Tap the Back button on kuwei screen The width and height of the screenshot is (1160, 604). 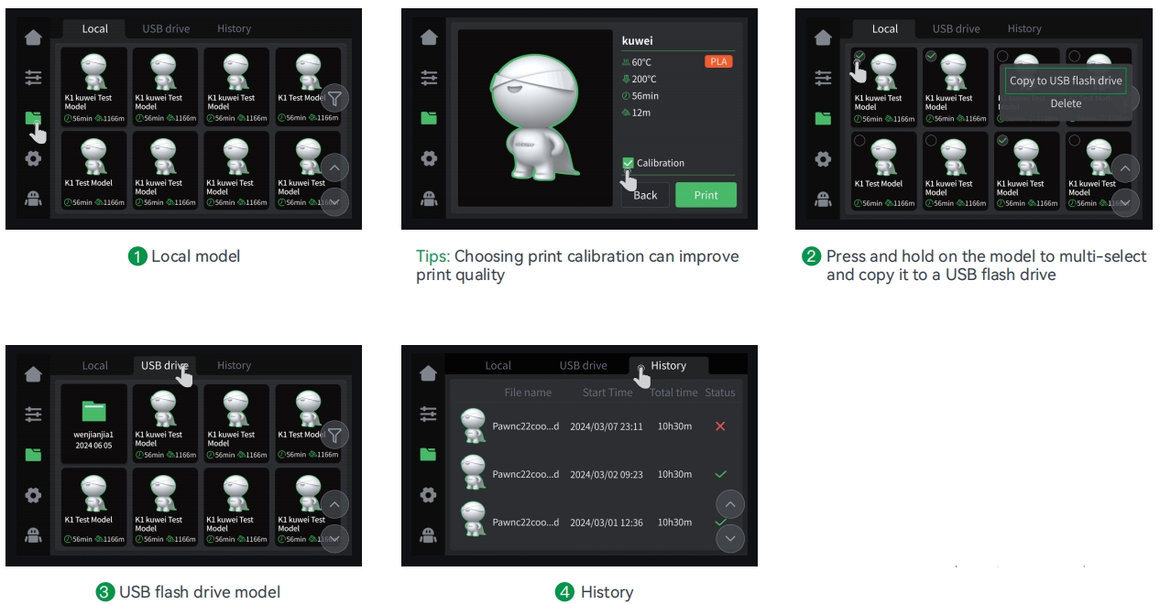pyautogui.click(x=645, y=195)
